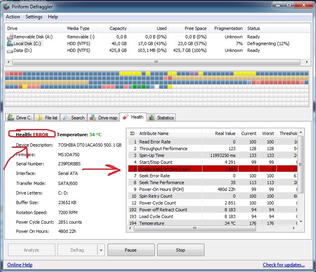Viewport: 316px width, 272px height.
Task: Click the Data (D:) drive icon
Action: pos(10,51)
